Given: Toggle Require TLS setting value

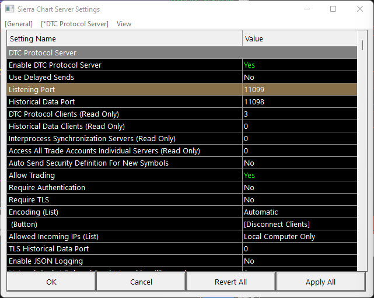Looking at the screenshot, I should pyautogui.click(x=249, y=199).
